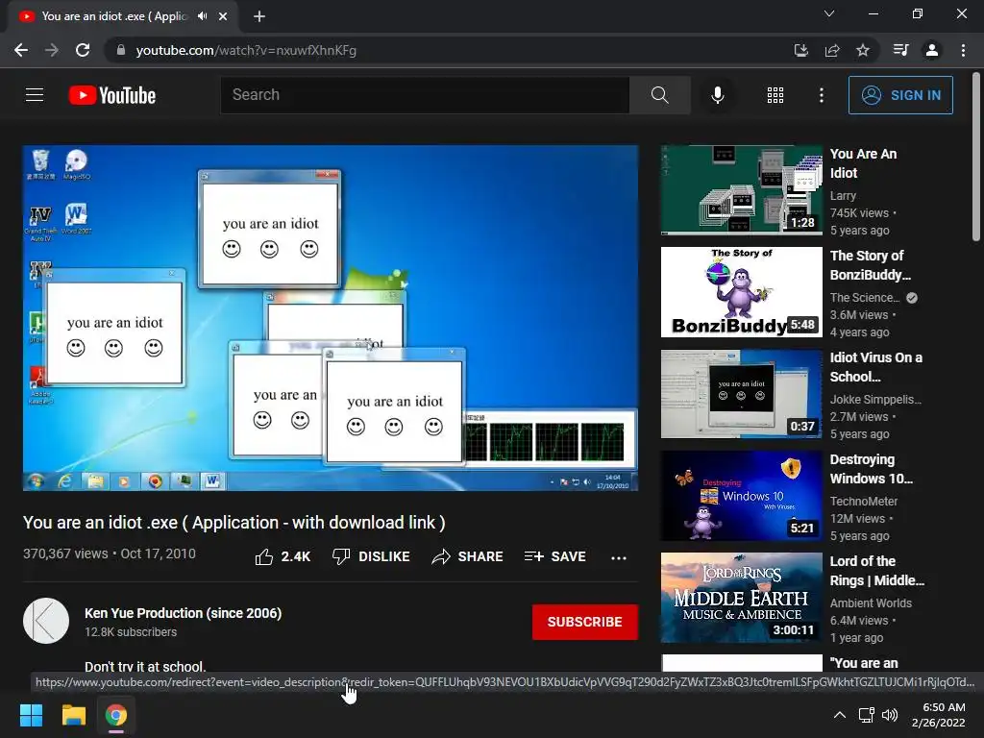Click 'Destroying Windows 10...' title text
Viewport: 984px width, 738px height.
[x=871, y=469]
